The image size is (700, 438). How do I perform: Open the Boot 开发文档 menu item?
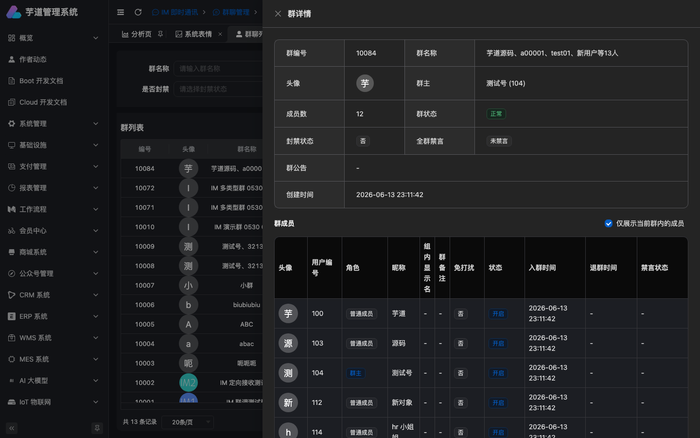pos(54,81)
